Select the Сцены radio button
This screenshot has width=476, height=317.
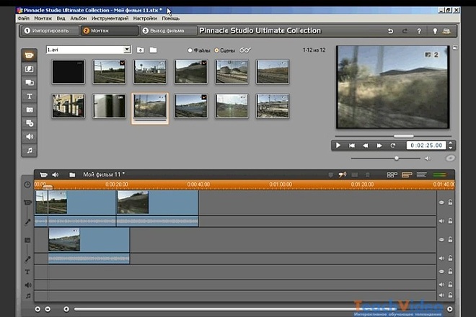(216, 50)
